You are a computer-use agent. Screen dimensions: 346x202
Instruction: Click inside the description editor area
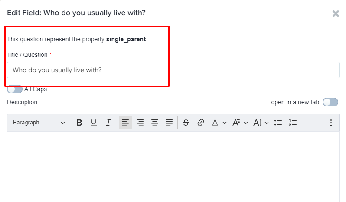click(173, 167)
